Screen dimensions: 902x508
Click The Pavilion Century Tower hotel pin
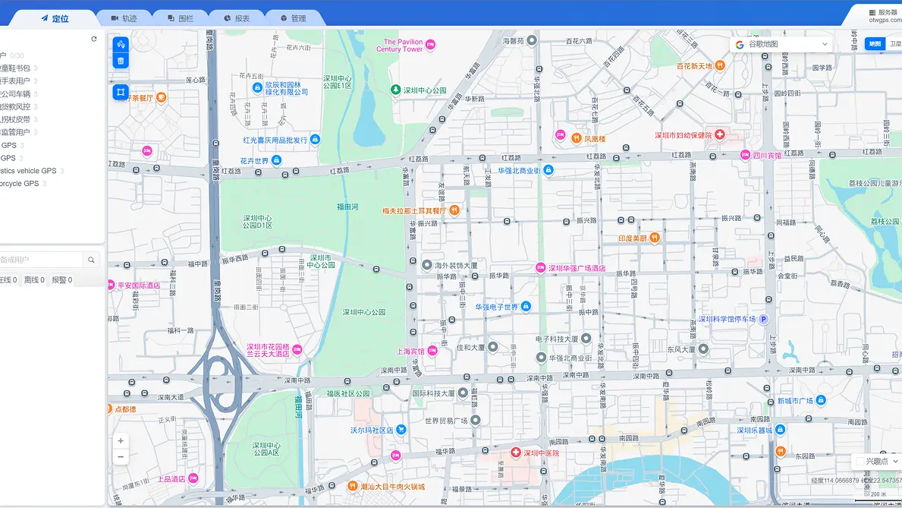point(430,44)
